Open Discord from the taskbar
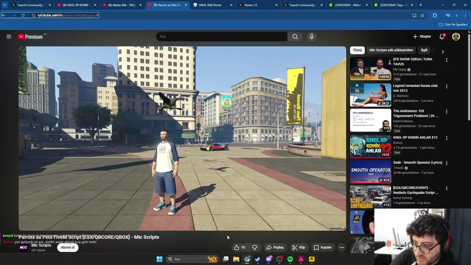Image resolution: width=471 pixels, height=265 pixels. coord(269,259)
